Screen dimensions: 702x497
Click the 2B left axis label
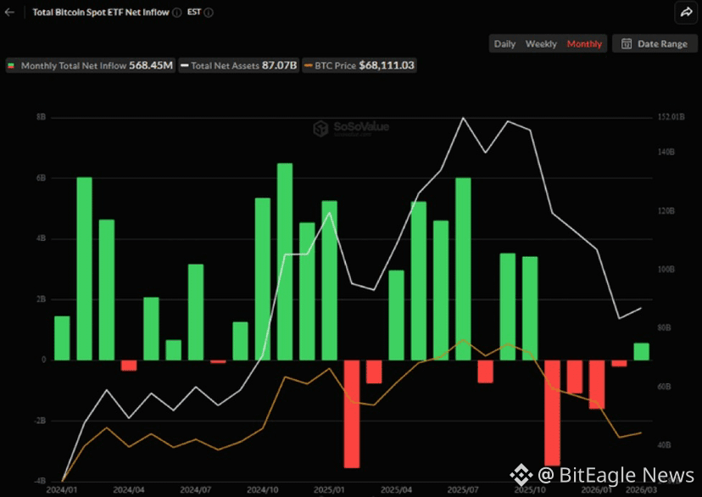(x=42, y=299)
